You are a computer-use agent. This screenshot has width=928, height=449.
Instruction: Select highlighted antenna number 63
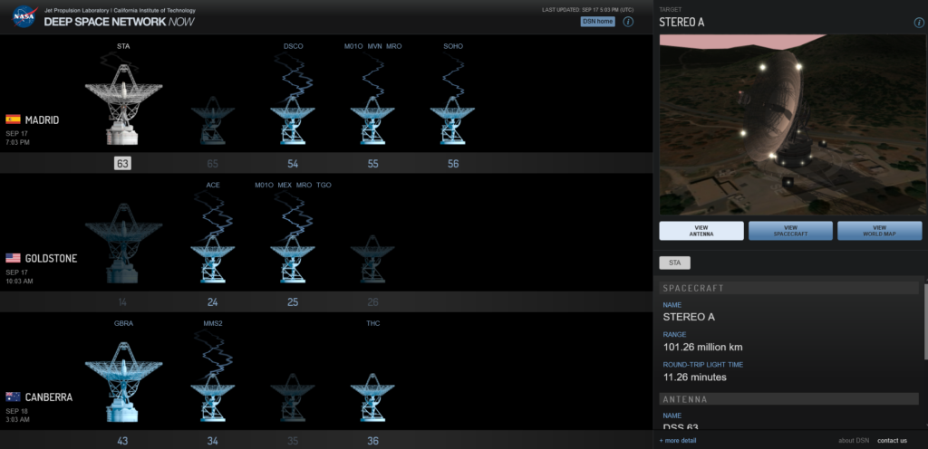(122, 164)
